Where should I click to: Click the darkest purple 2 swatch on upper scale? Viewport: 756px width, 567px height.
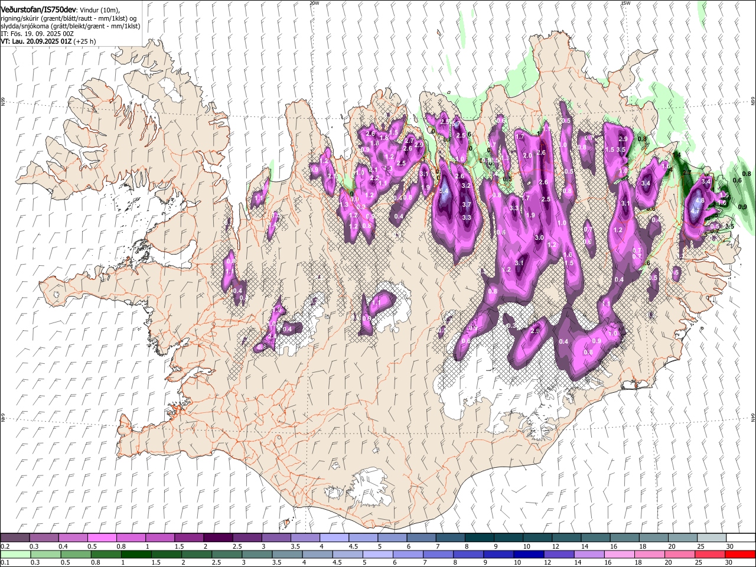tap(217, 538)
